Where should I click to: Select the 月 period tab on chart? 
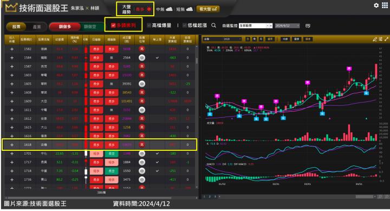tap(261, 39)
